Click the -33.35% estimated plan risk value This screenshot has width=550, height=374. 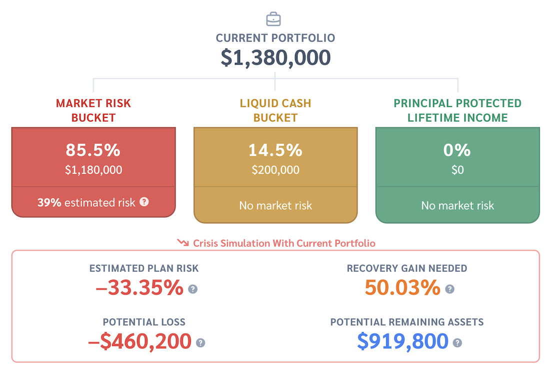(139, 288)
